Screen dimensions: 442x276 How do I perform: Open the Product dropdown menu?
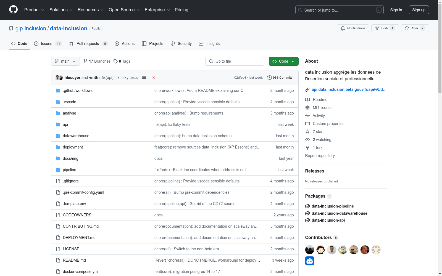click(34, 10)
